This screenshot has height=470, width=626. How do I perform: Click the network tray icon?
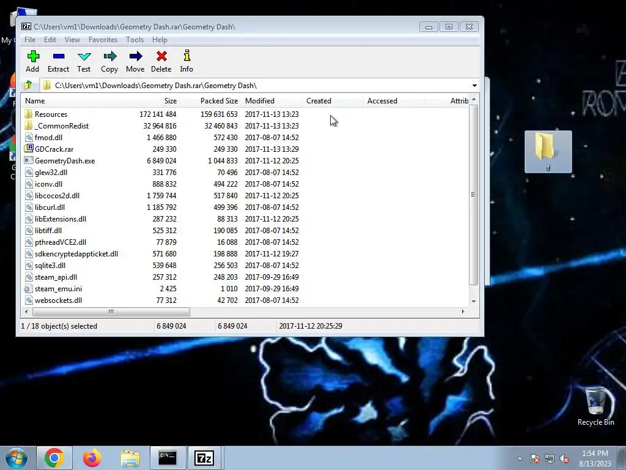[550, 458]
